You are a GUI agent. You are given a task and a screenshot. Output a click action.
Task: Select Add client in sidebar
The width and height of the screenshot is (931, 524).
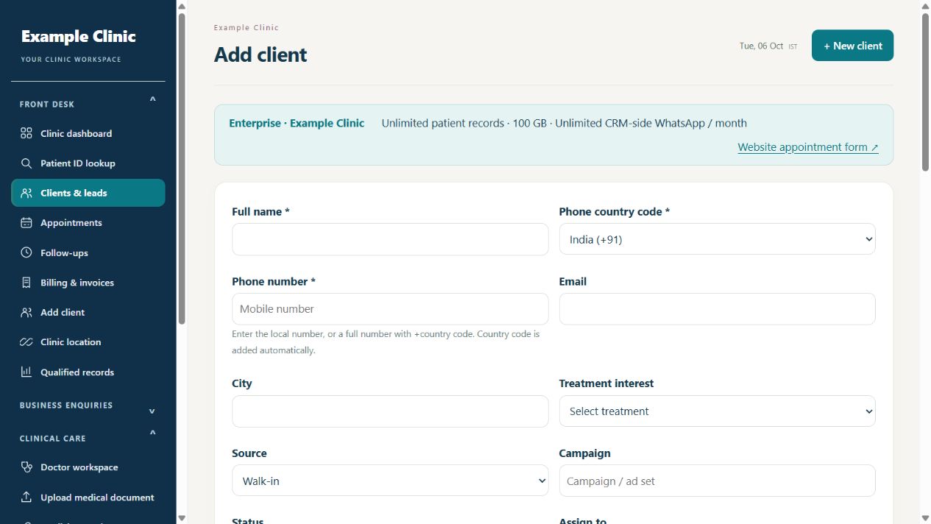(x=88, y=312)
